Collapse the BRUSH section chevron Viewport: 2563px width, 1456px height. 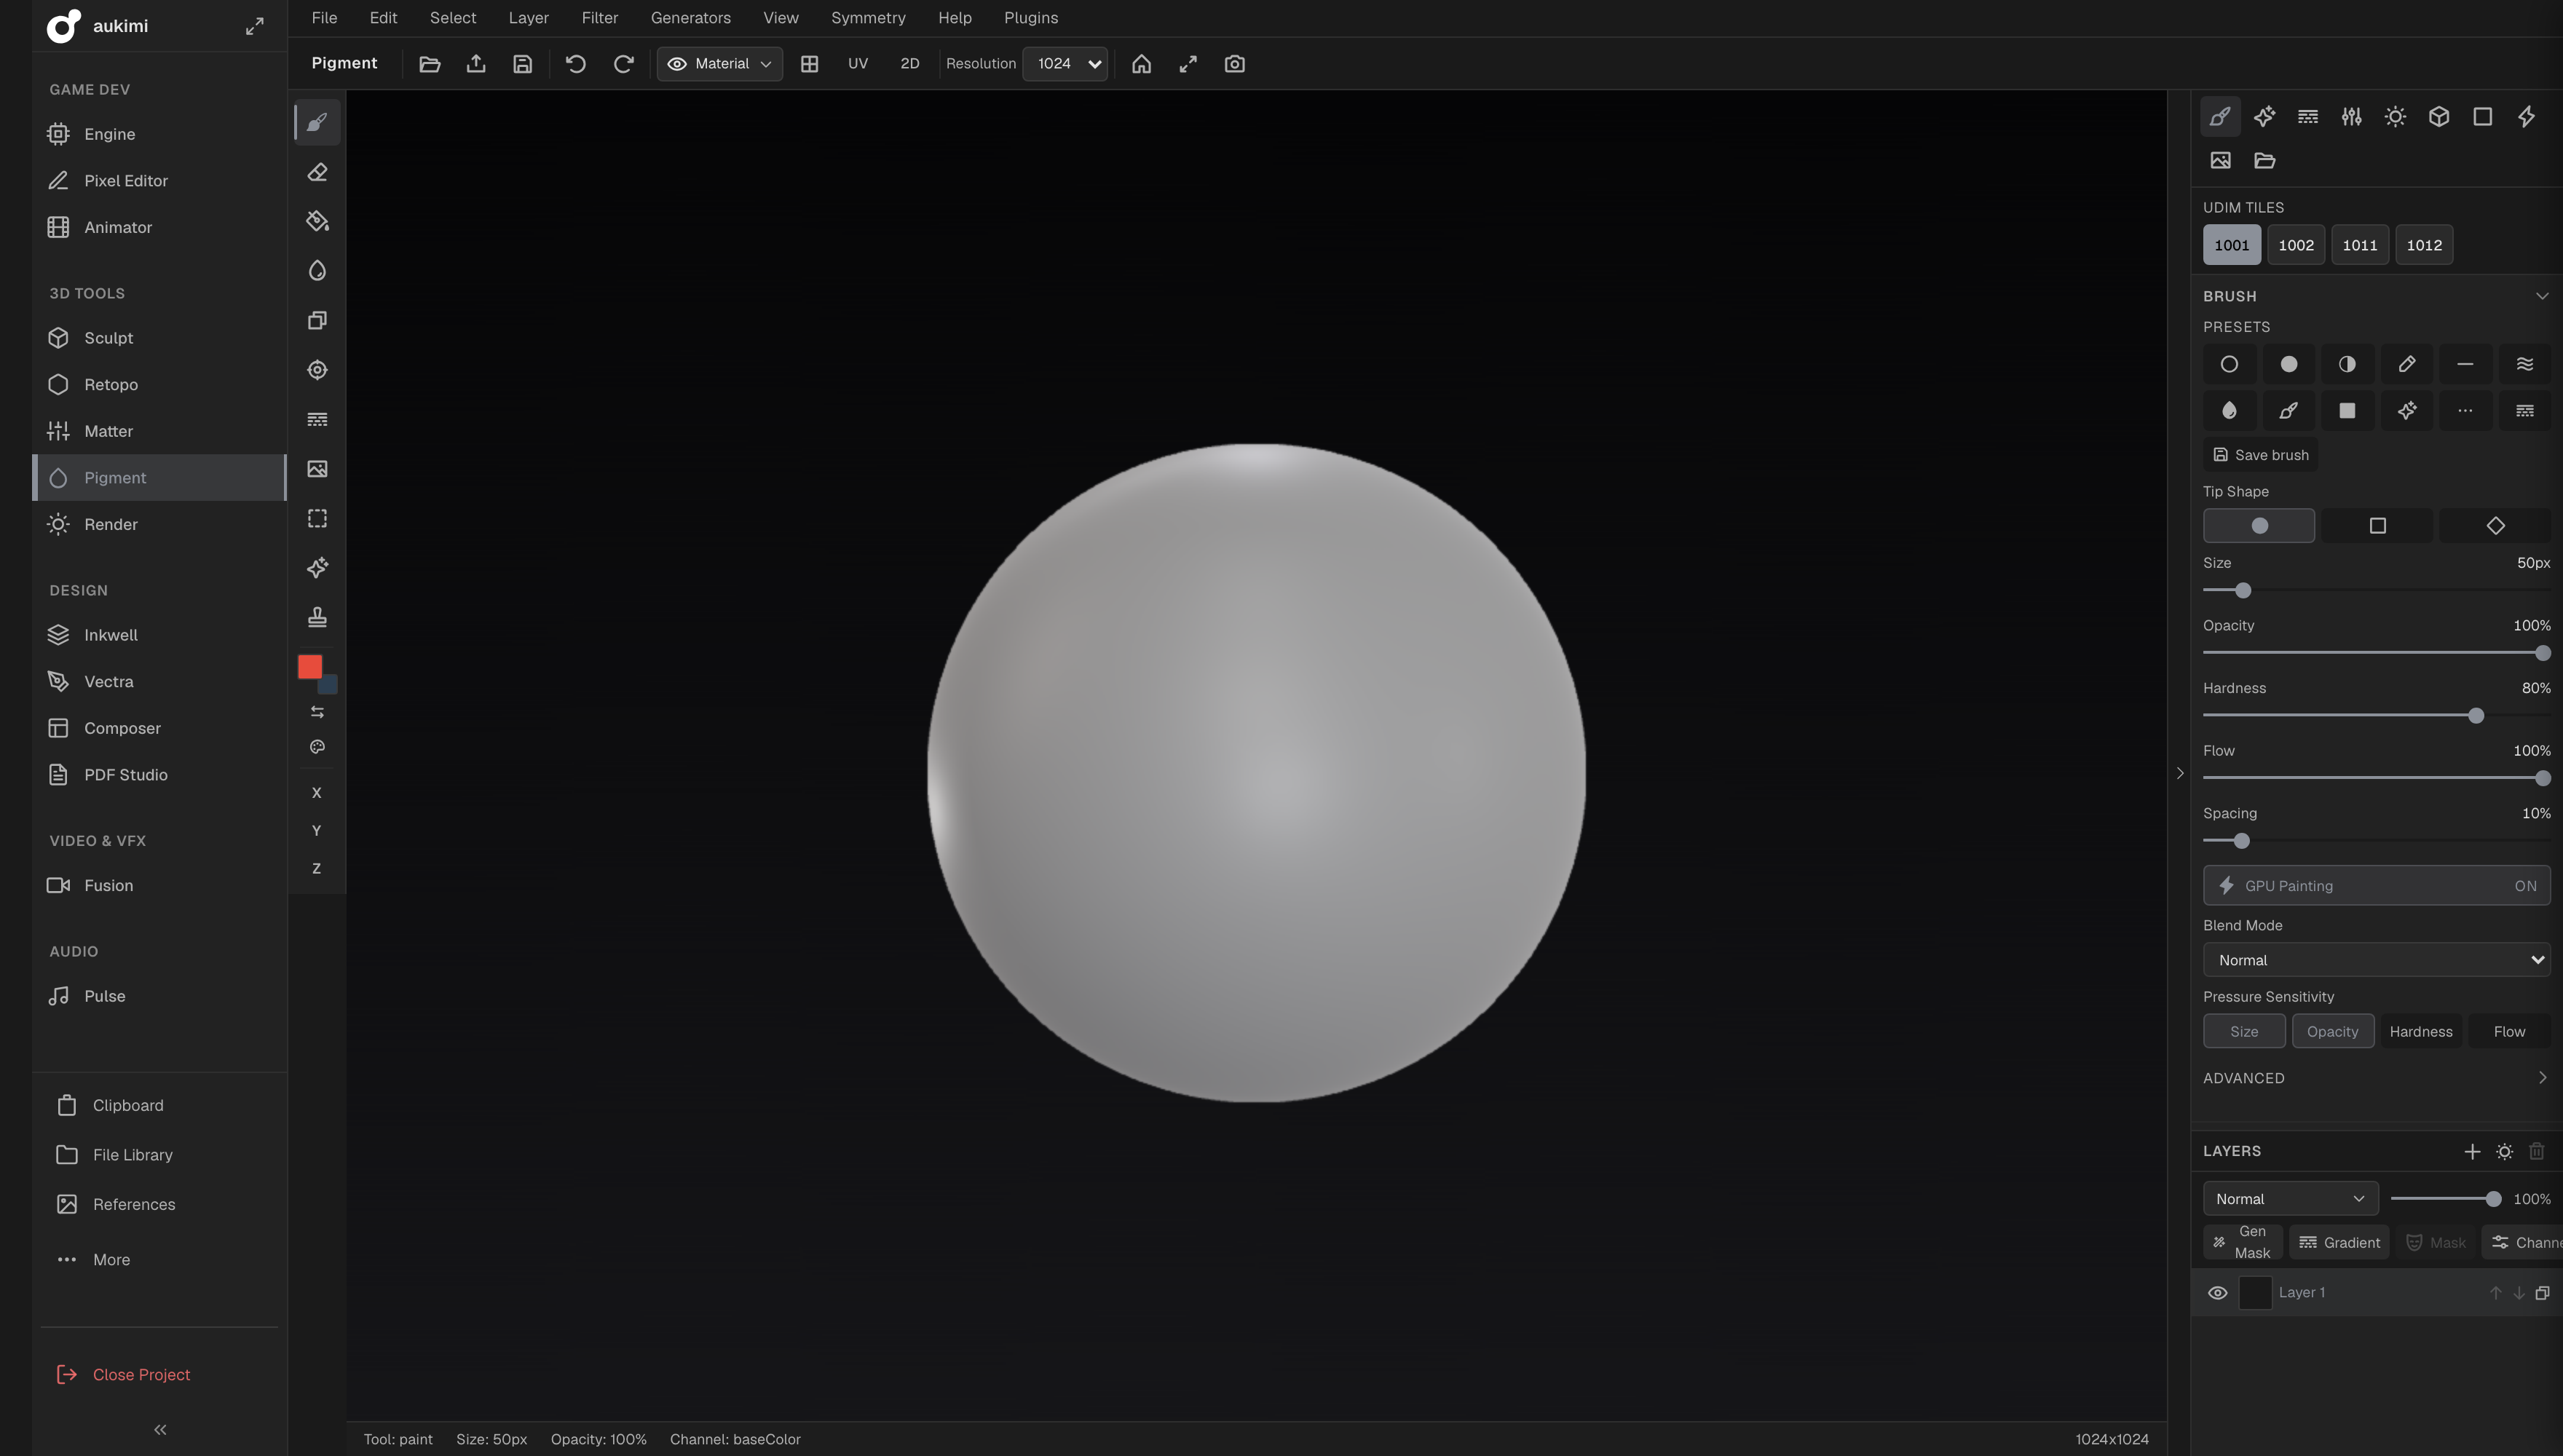click(2541, 296)
